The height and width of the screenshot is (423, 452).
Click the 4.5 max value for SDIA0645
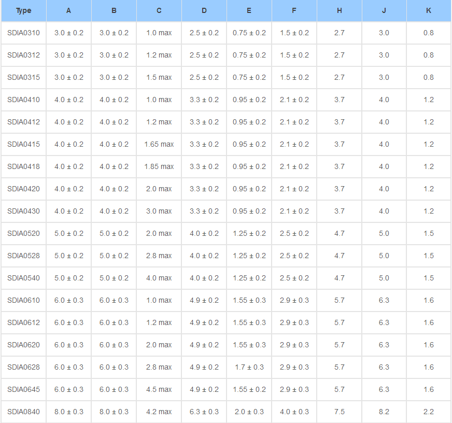159,389
